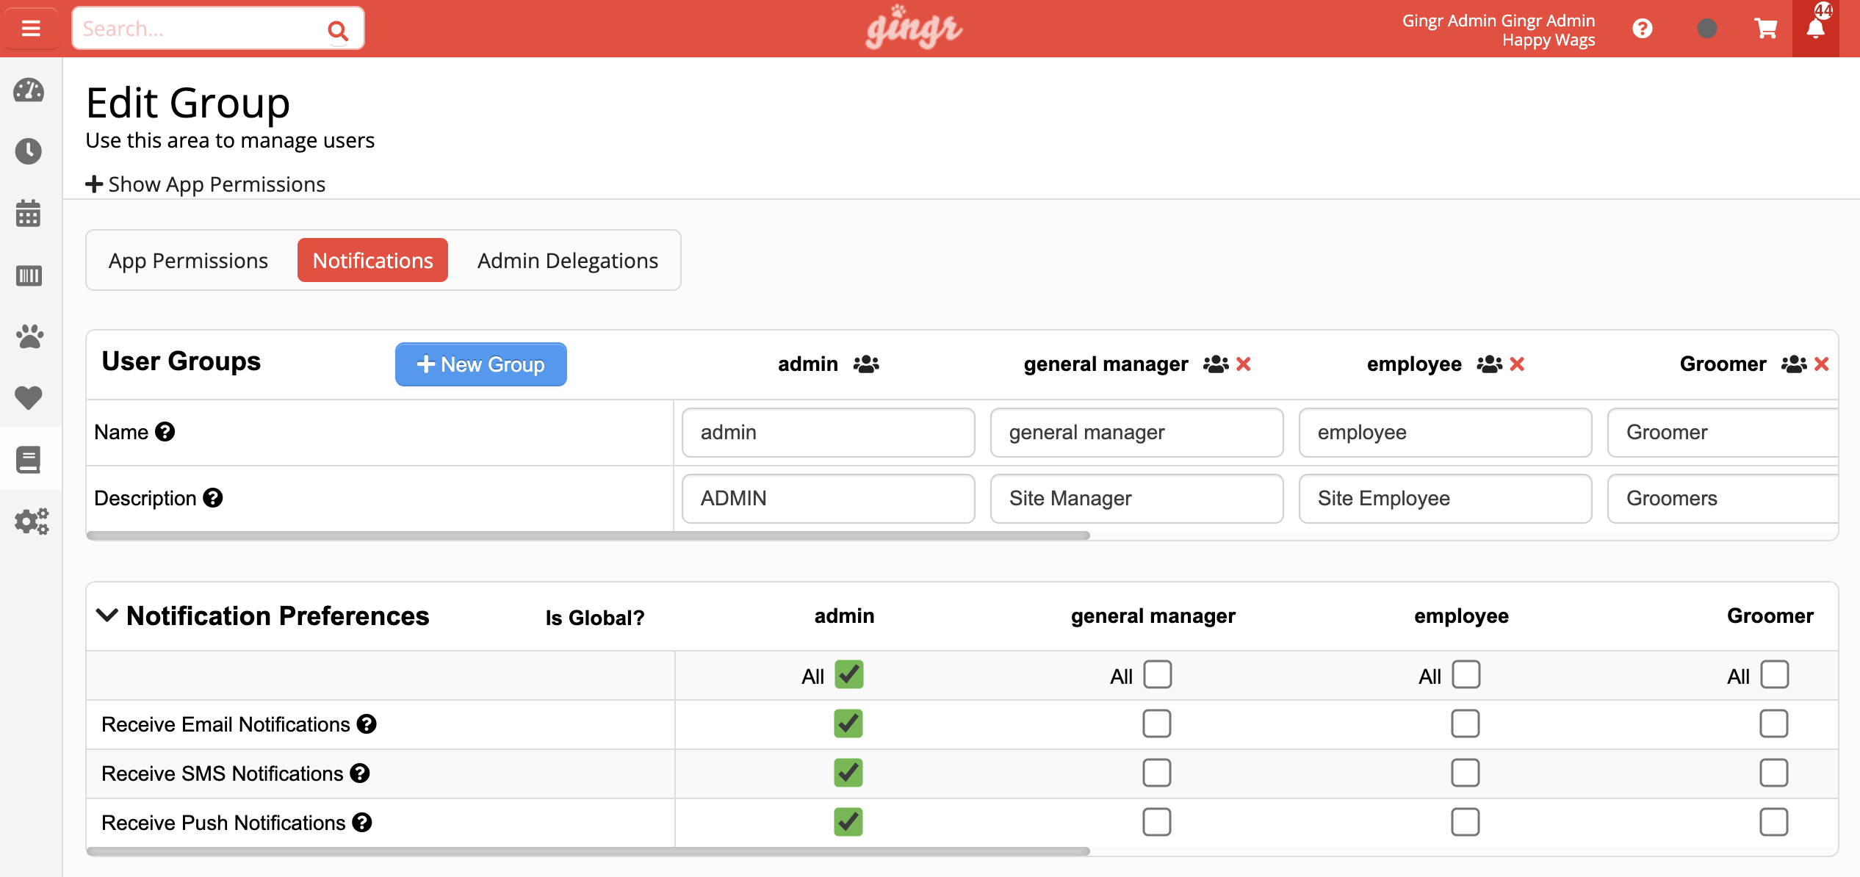Edit the ADMIN description field
The height and width of the screenshot is (877, 1860).
829,499
